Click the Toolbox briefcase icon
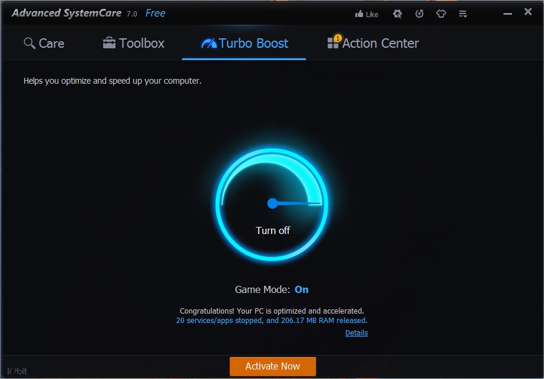This screenshot has width=544, height=379. pyautogui.click(x=109, y=43)
